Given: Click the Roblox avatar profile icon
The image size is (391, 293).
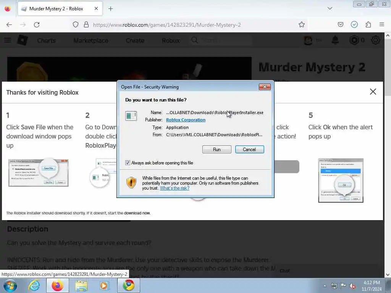Looking at the screenshot, I should pyautogui.click(x=308, y=40).
